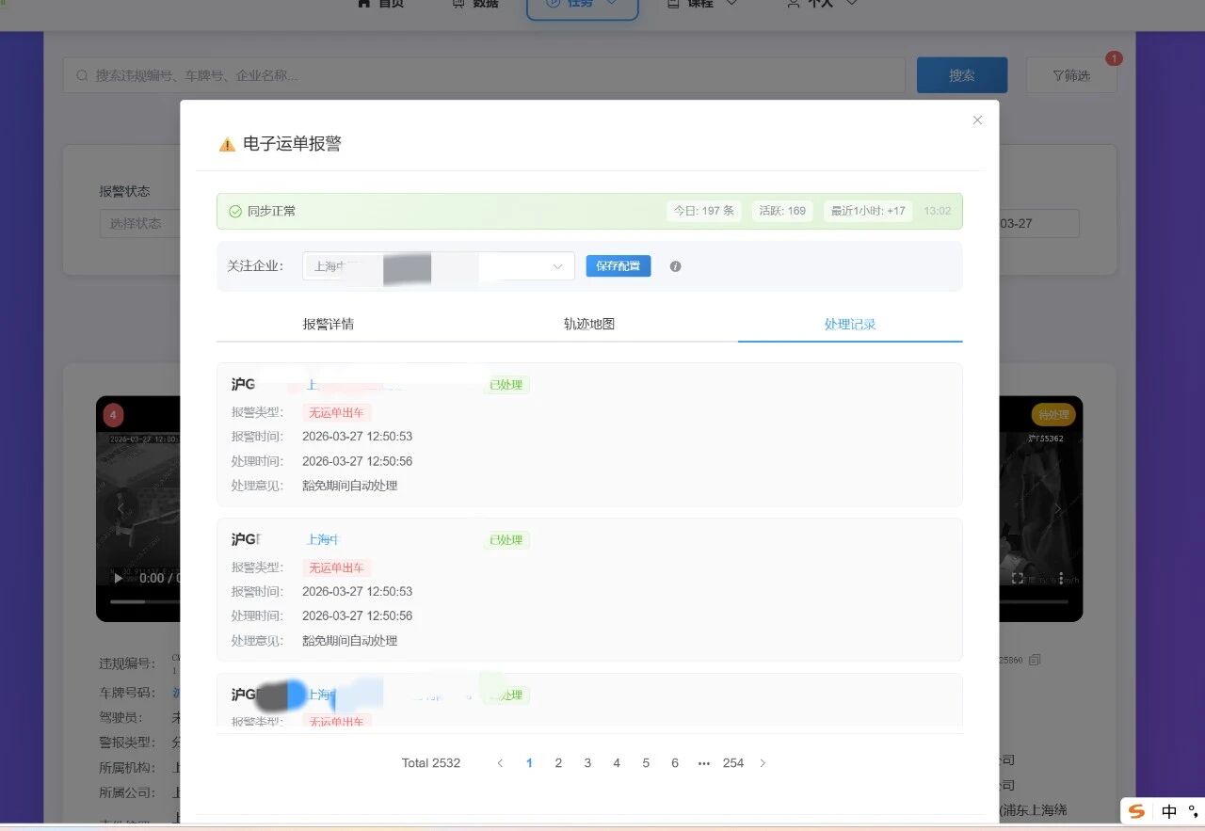1205x831 pixels.
Task: Go to the next page of records
Action: tap(763, 763)
